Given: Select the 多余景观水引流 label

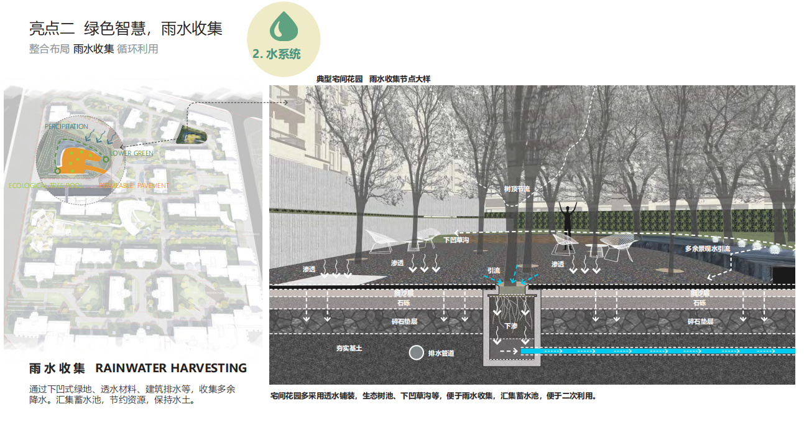Looking at the screenshot, I should pyautogui.click(x=708, y=248).
